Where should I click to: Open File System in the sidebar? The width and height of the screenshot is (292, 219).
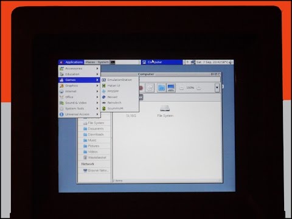point(94,123)
